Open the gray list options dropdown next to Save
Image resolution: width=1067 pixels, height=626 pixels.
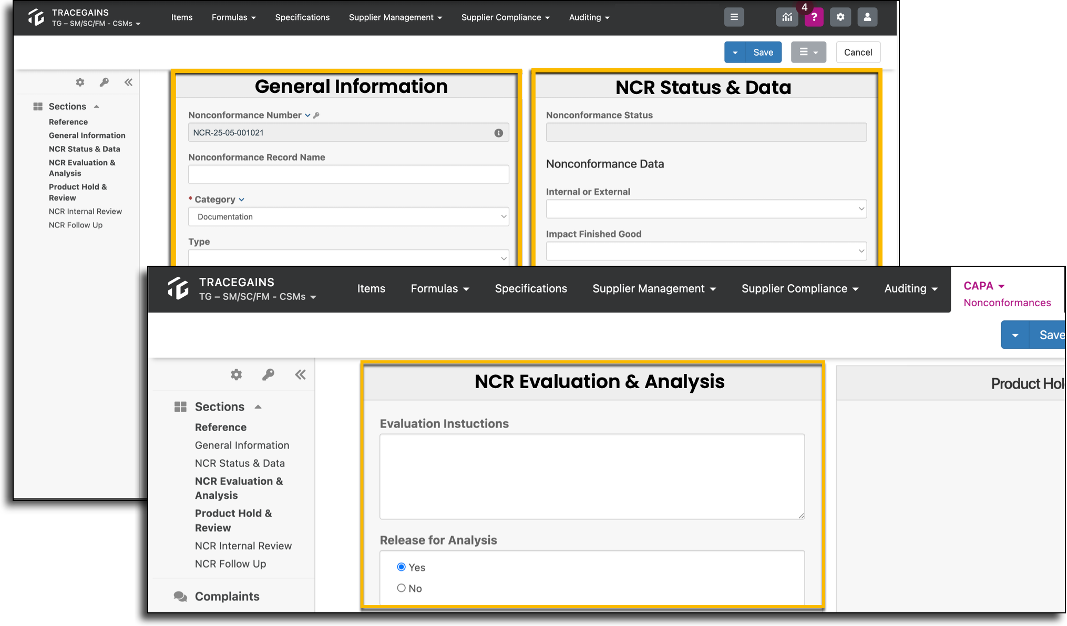(x=808, y=52)
